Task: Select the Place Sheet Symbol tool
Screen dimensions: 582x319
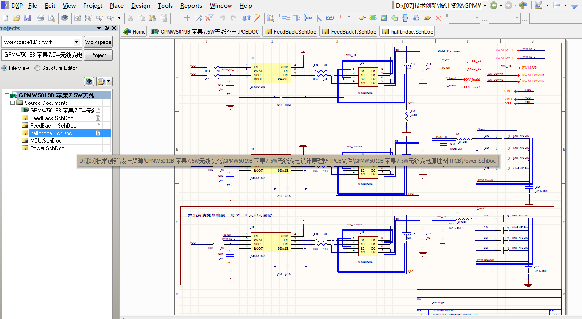Action: pos(373,18)
